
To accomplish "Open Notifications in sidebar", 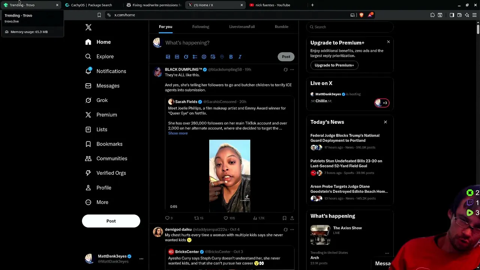I will (x=106, y=71).
